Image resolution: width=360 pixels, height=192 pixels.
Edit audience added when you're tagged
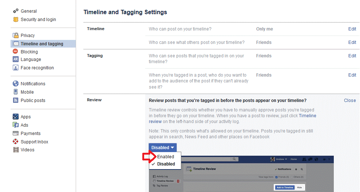click(352, 75)
